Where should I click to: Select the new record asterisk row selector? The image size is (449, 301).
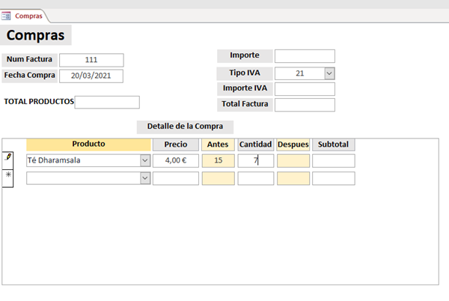(7, 176)
